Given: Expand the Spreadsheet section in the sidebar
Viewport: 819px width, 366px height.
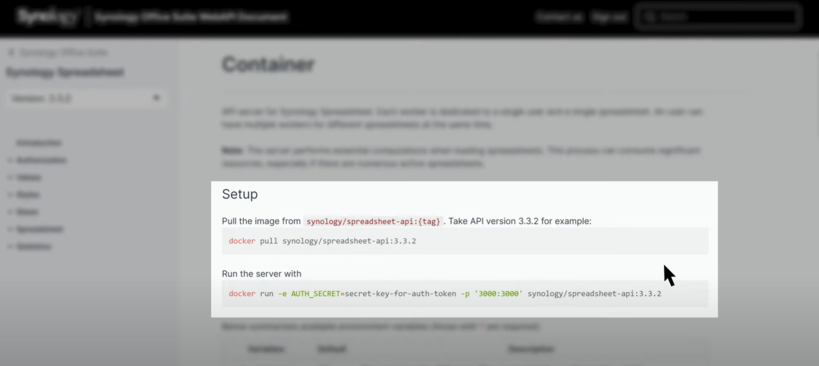Looking at the screenshot, I should tap(10, 230).
